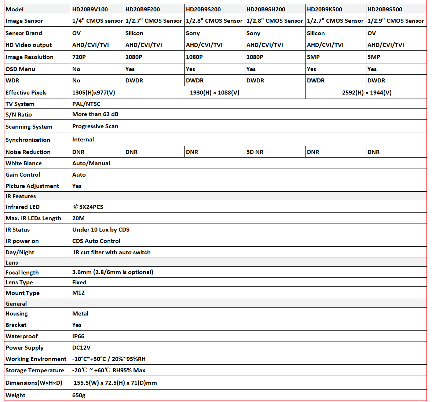The height and width of the screenshot is (402, 432).
Task: Click the OSD Menu row label
Action: tap(21, 69)
